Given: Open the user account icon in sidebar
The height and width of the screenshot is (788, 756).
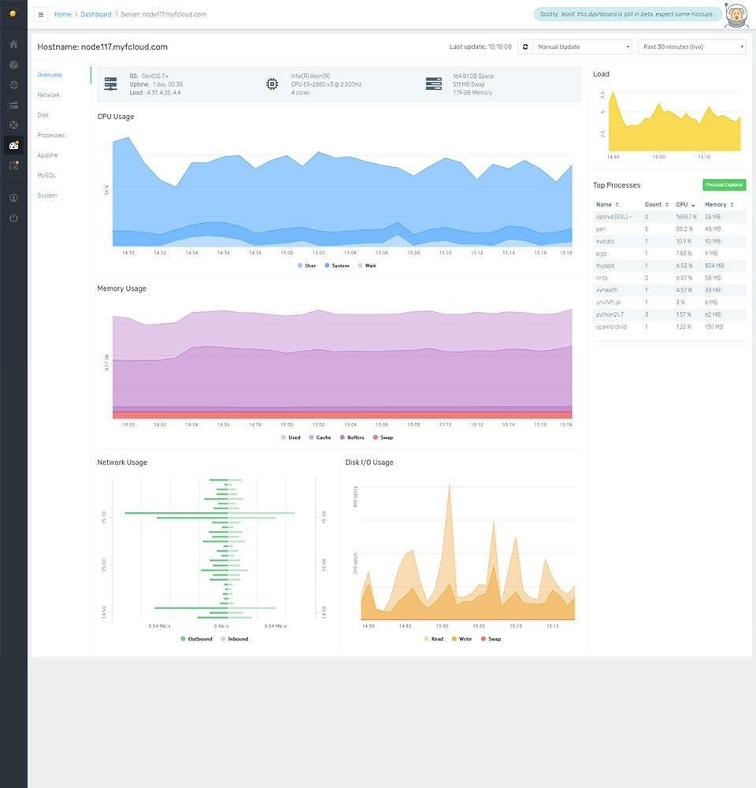Looking at the screenshot, I should coord(13,197).
